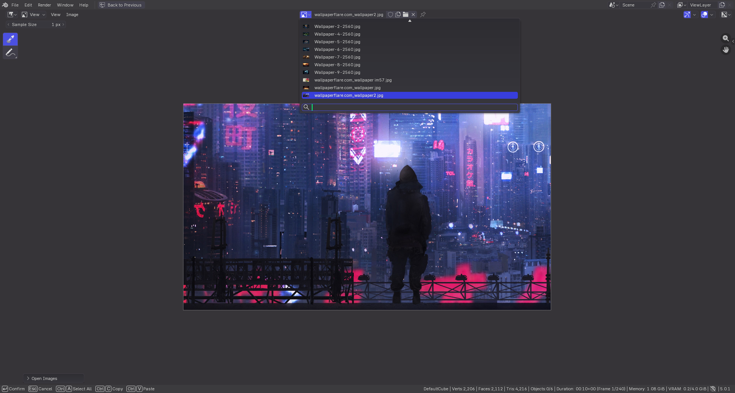Select Wallpaper-2-2560.jpg from list
735x393 pixels.
click(410, 26)
